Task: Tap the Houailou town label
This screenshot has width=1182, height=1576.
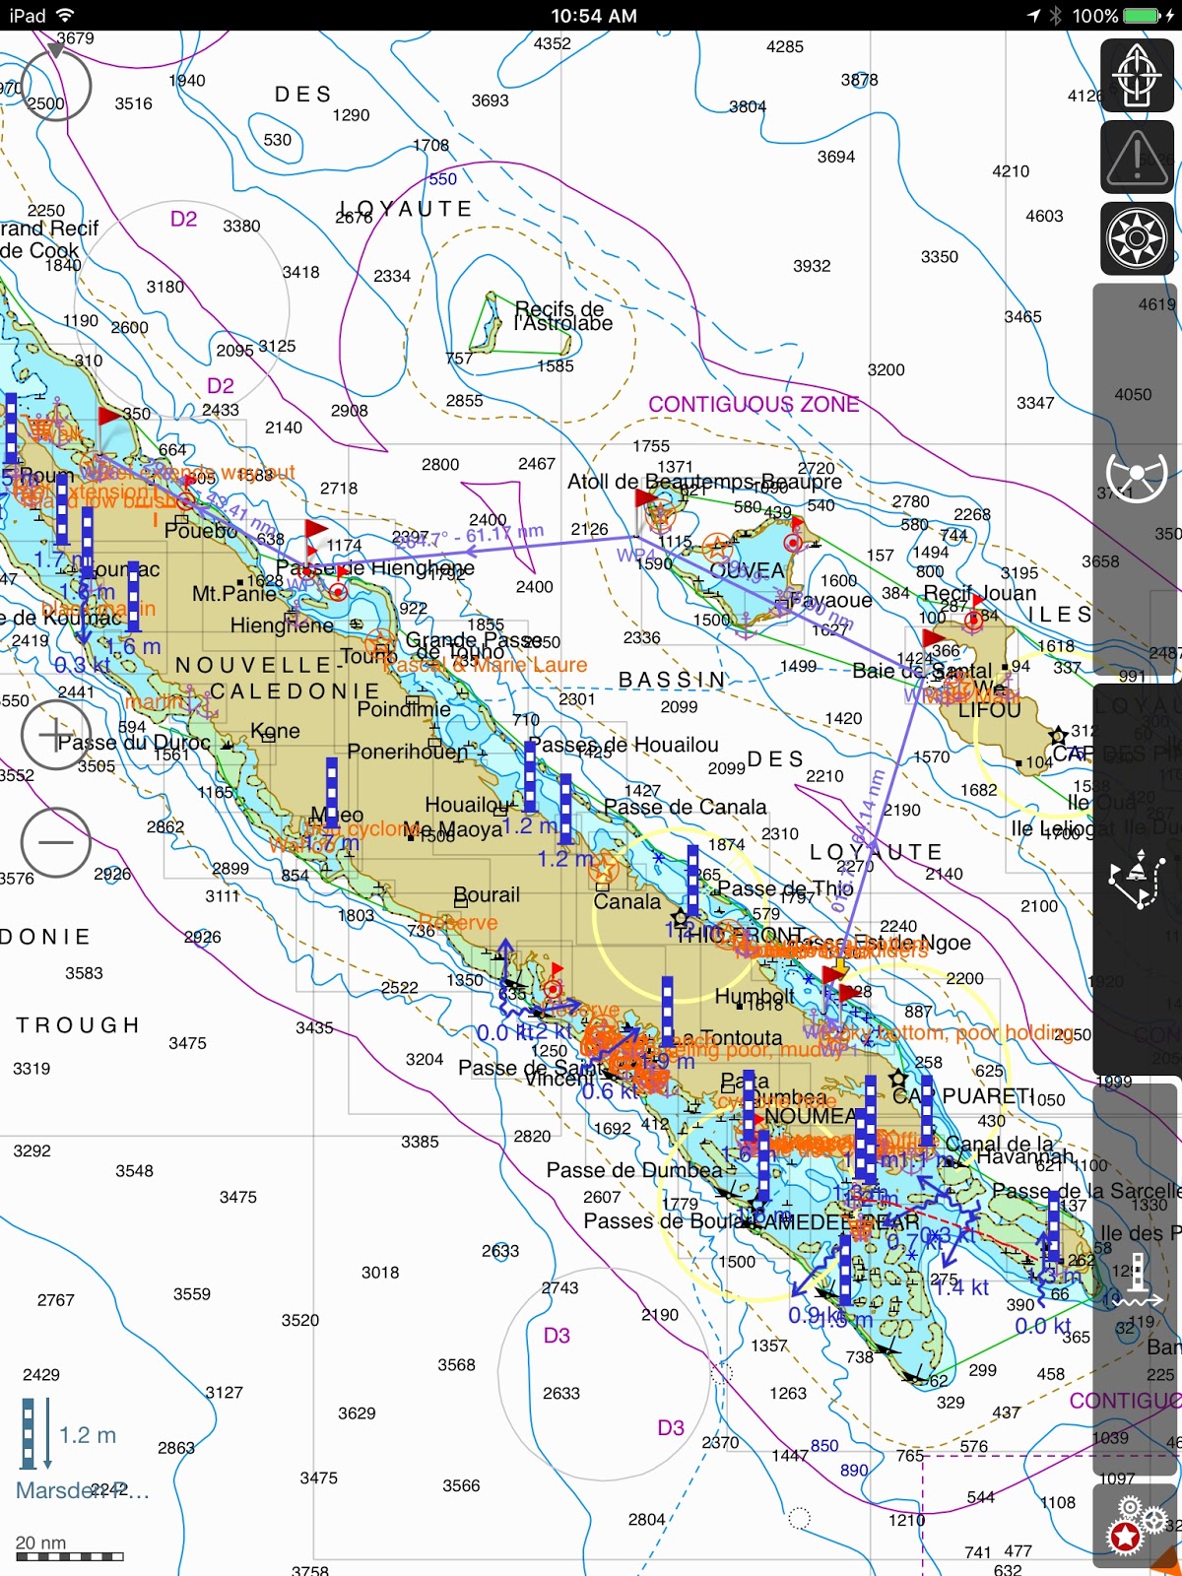Action: tap(467, 805)
